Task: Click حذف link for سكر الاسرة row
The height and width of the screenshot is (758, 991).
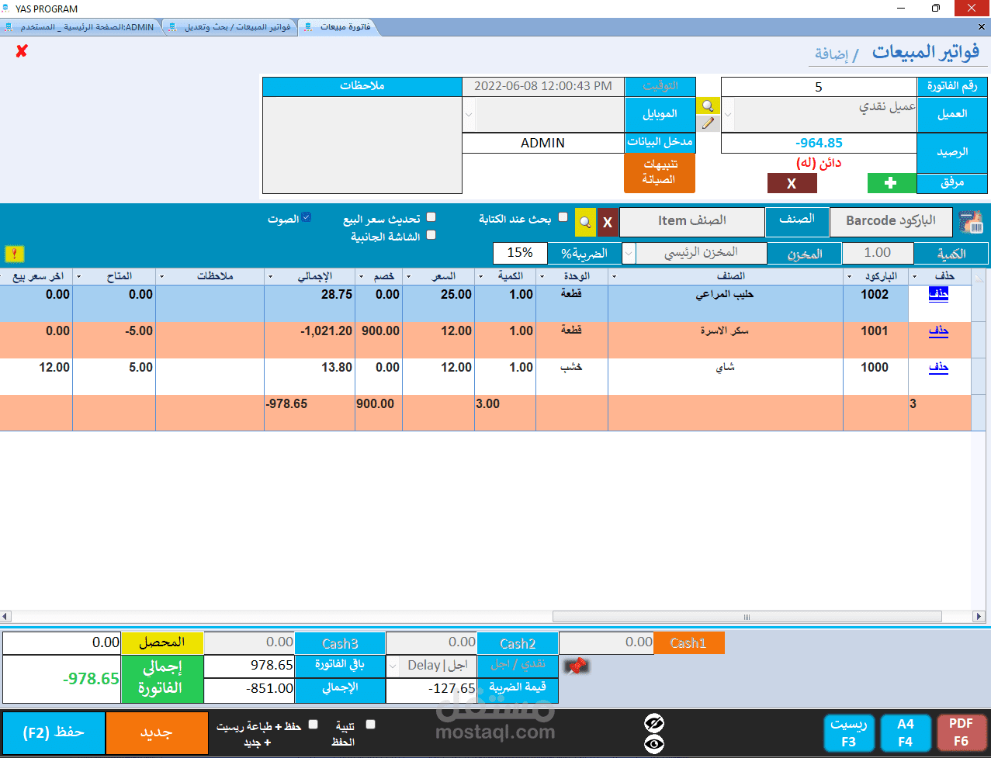Action: [x=938, y=331]
